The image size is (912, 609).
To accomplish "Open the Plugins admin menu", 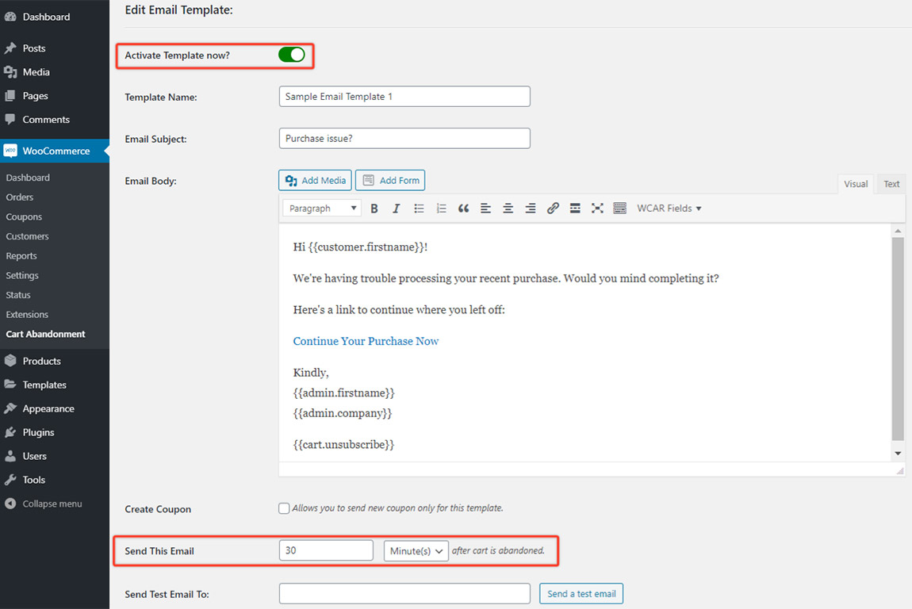I will click(x=55, y=433).
